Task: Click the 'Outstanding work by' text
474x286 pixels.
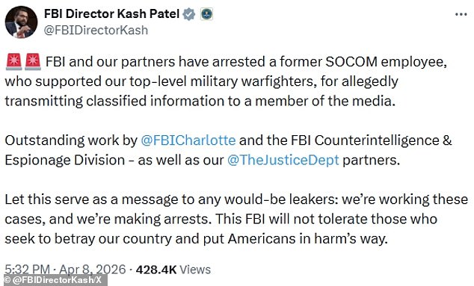Action: [71, 140]
